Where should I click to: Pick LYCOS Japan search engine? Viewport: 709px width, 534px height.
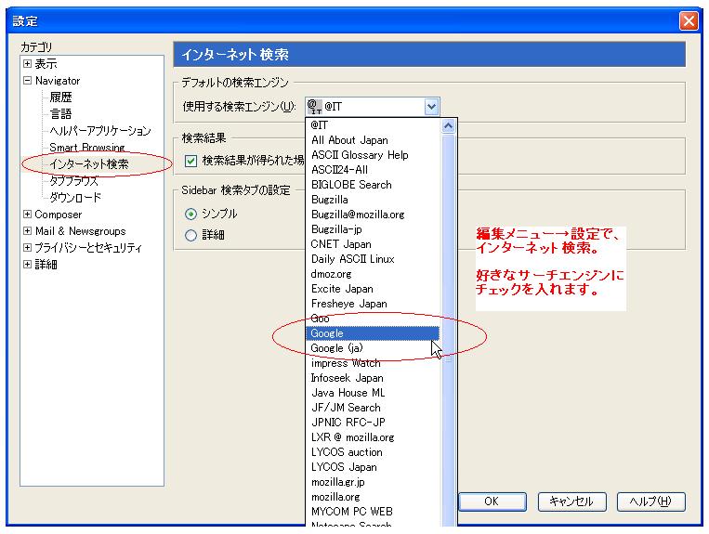click(373, 467)
